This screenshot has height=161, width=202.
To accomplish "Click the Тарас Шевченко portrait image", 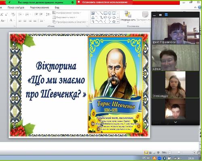I will [115, 85].
